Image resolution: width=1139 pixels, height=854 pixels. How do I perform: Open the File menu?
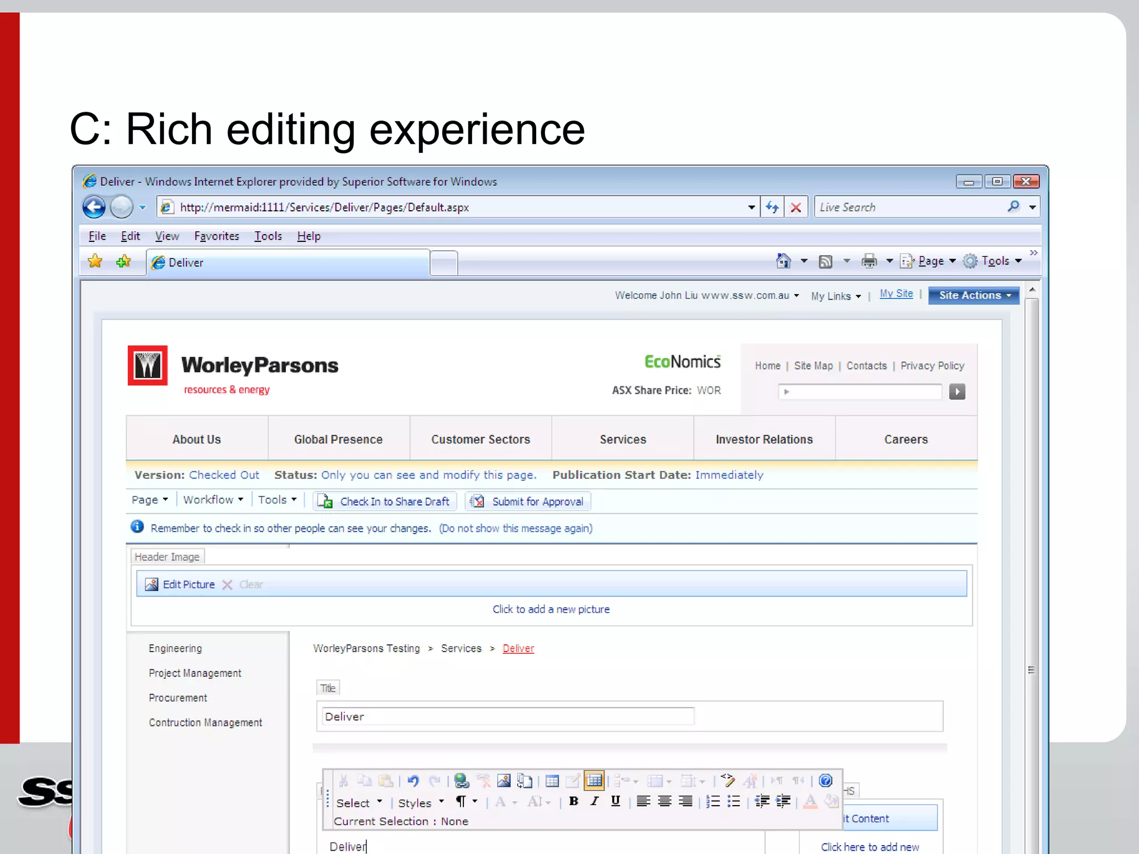tap(97, 236)
